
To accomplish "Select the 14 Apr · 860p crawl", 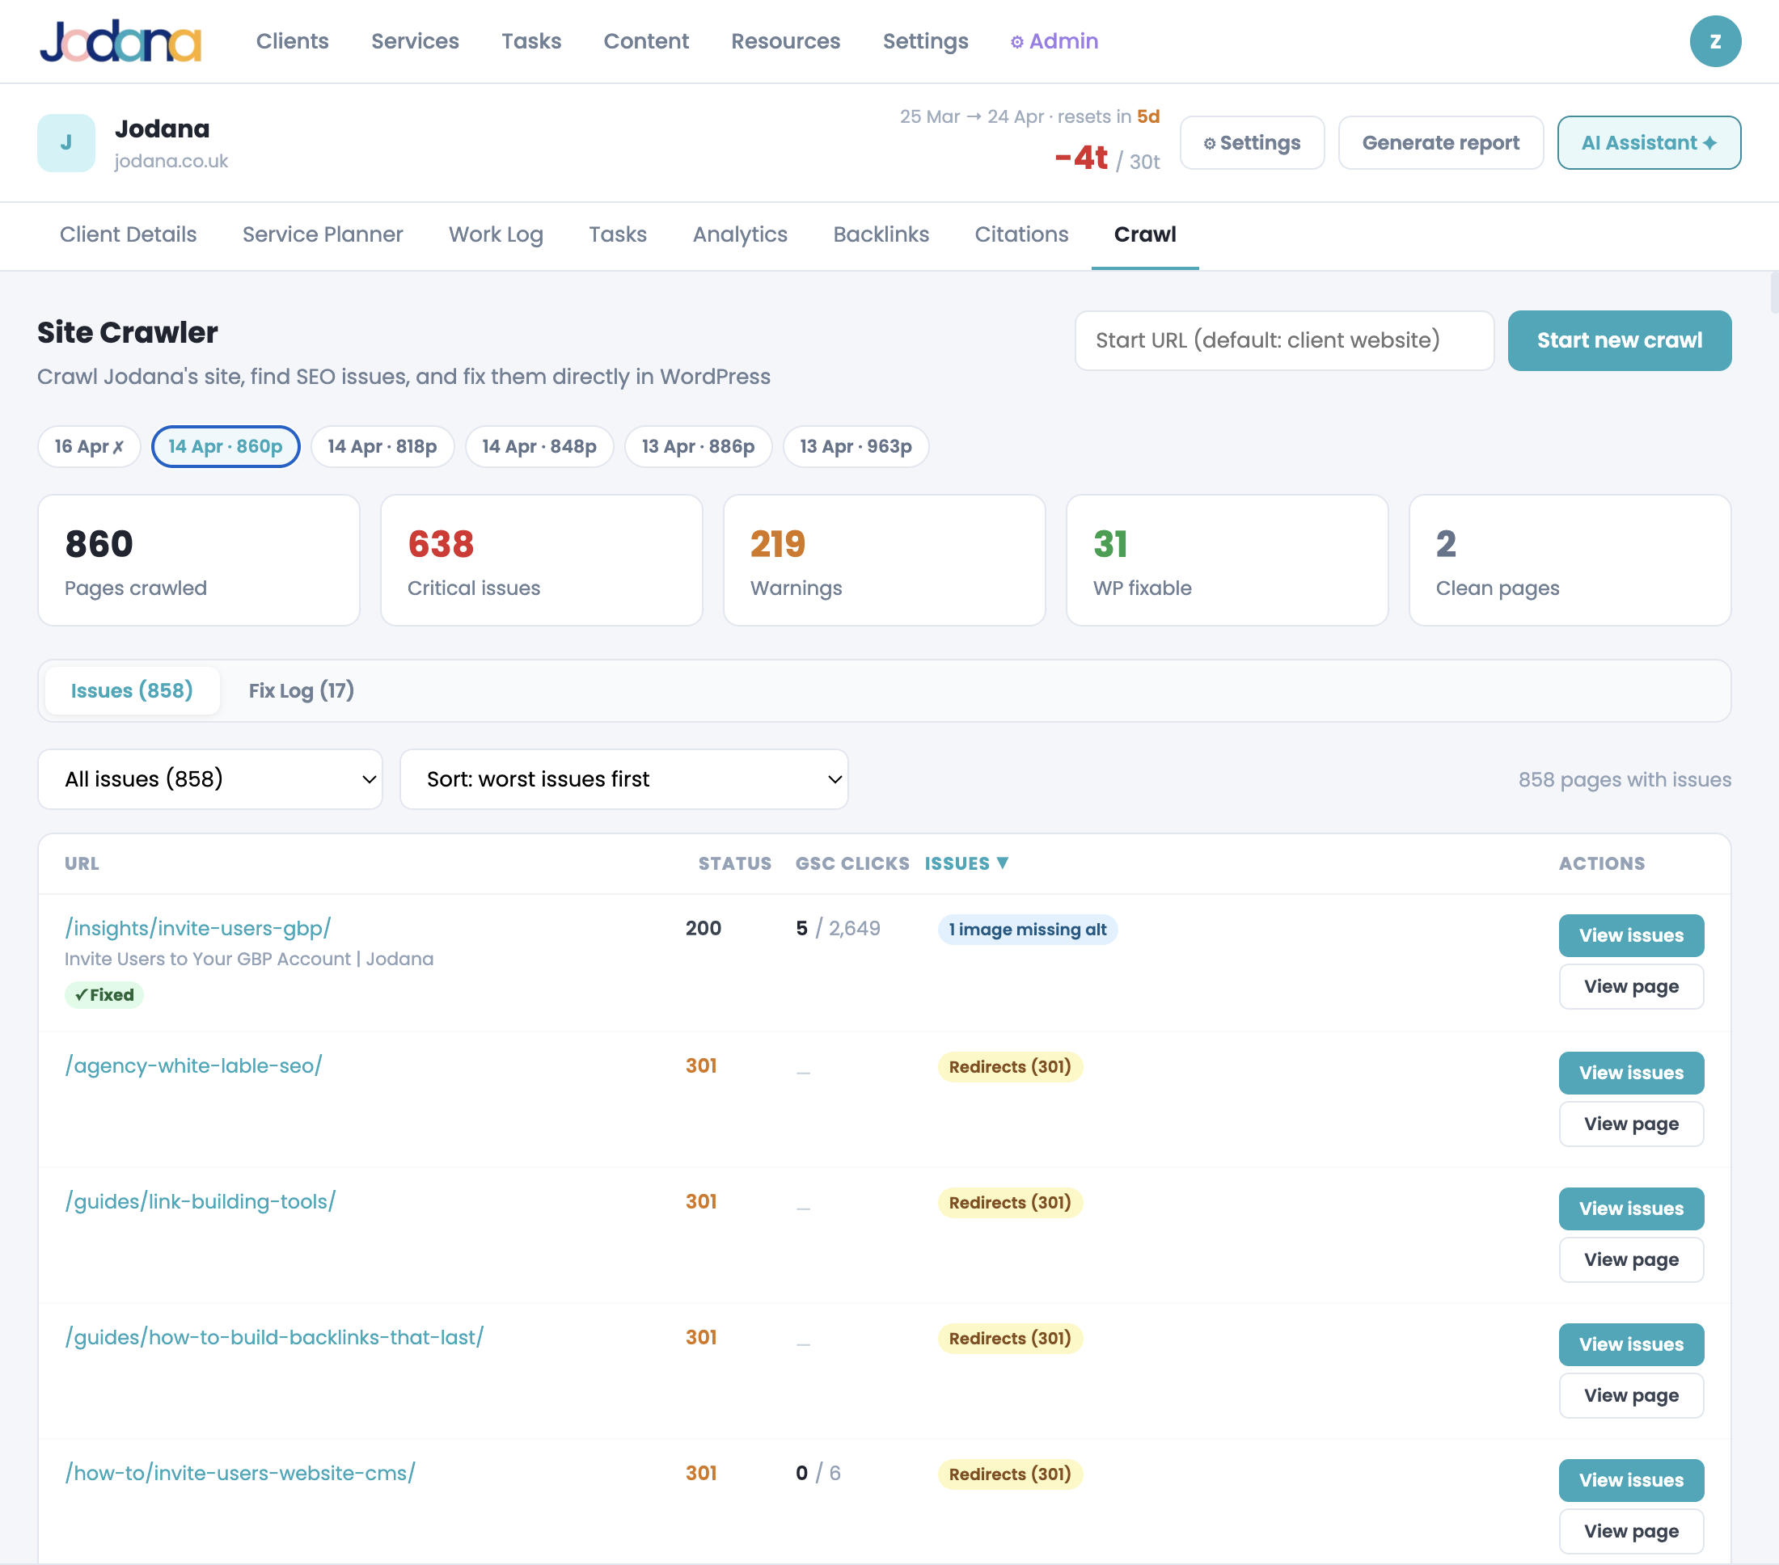I will click(x=226, y=446).
